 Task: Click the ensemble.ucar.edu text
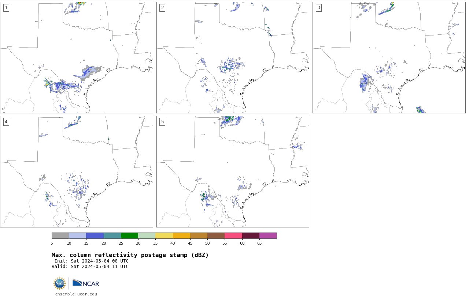tap(76, 294)
